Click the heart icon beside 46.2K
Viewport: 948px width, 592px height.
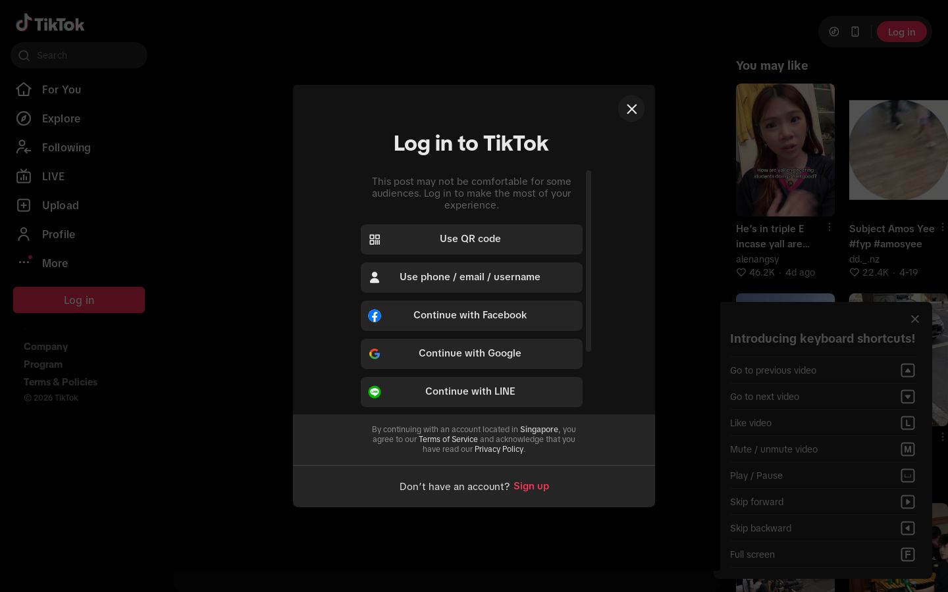coord(741,272)
